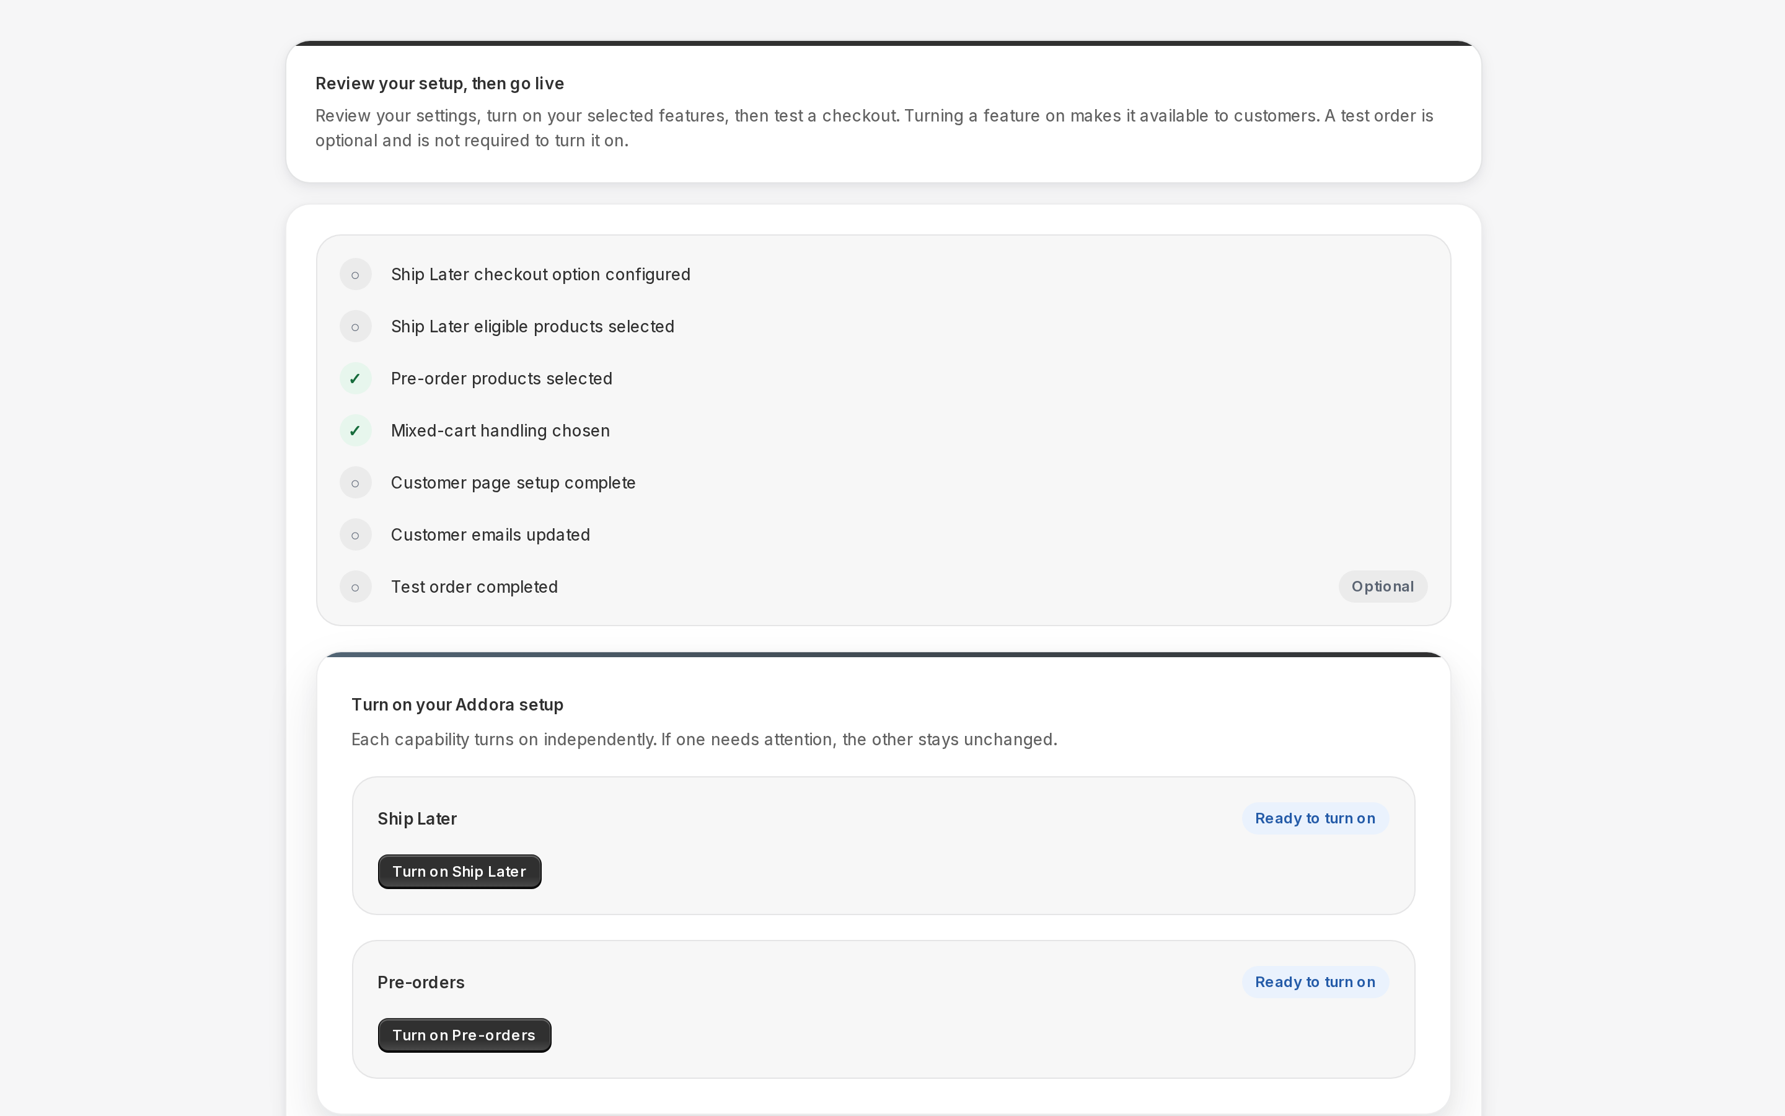Click the Pre-order products selected checkmark
The width and height of the screenshot is (1785, 1116).
pyautogui.click(x=356, y=379)
